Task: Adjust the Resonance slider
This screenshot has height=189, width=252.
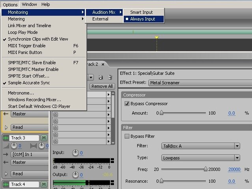Action: pos(162,181)
